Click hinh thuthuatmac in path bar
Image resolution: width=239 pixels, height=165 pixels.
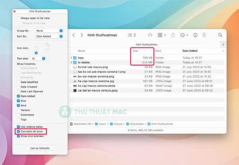click(161, 124)
